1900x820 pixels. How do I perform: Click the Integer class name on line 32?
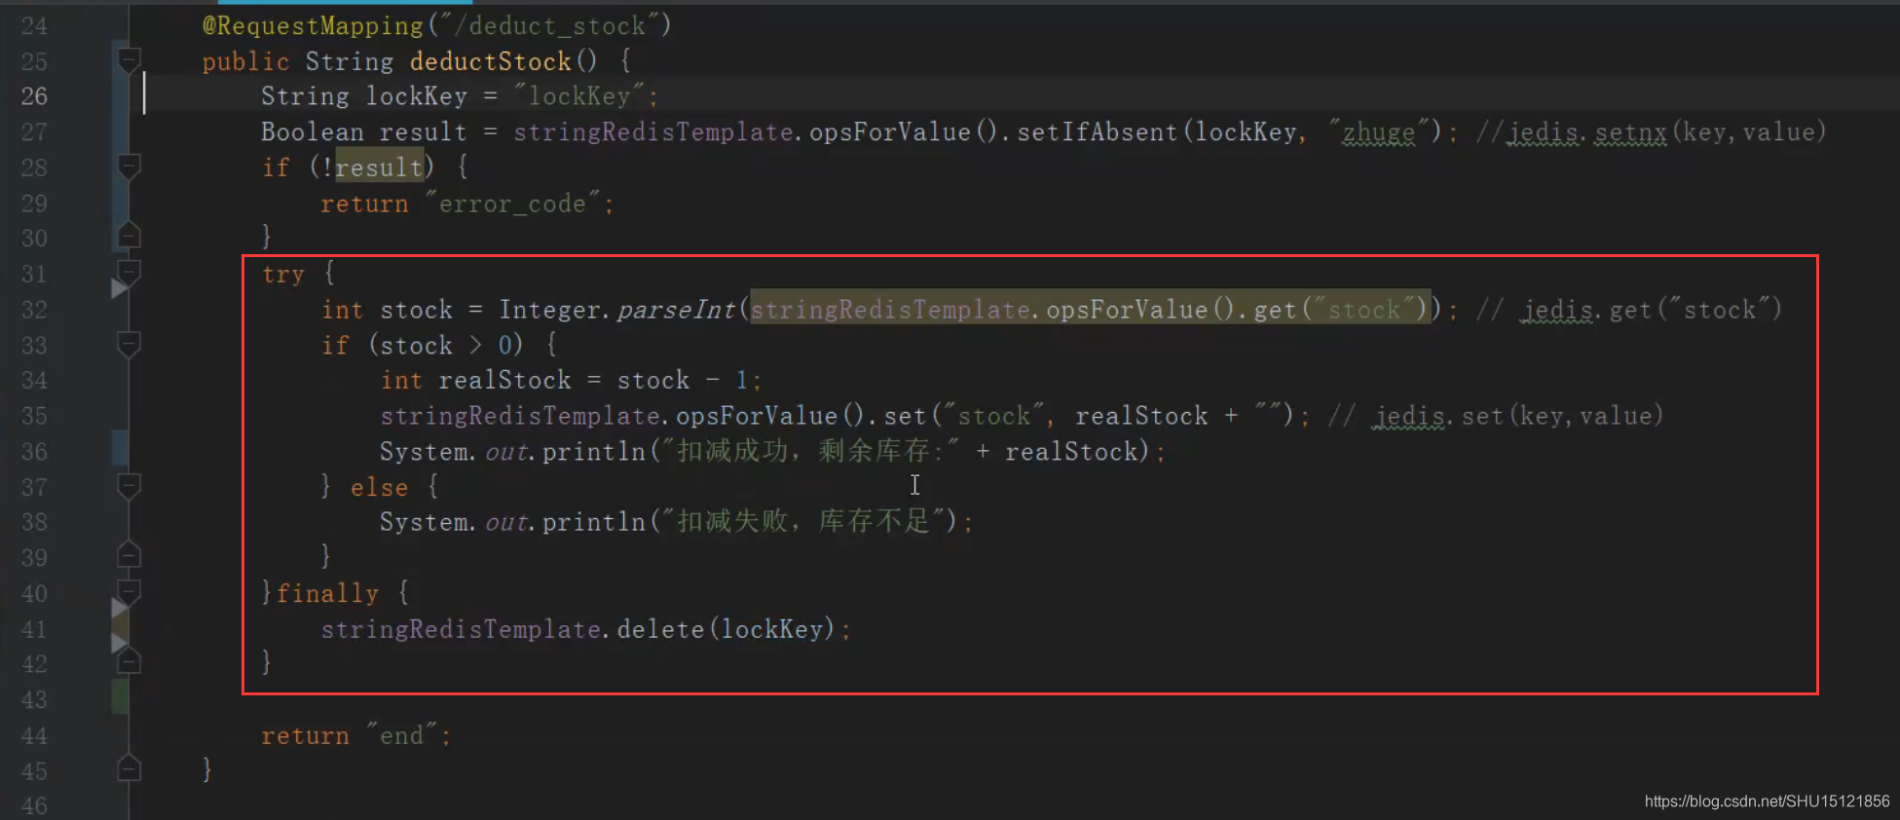click(550, 310)
